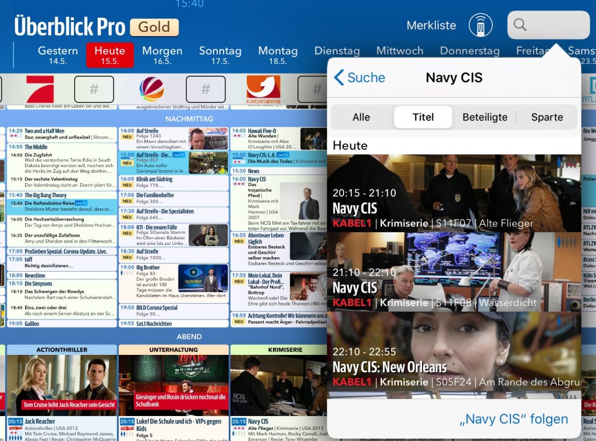The image size is (596, 441).
Task: Open Galileo listing at 19:05
Action: click(x=62, y=323)
